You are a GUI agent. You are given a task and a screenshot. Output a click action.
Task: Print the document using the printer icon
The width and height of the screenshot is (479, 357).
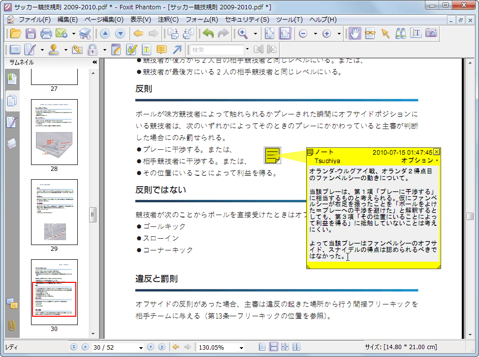tap(46, 33)
